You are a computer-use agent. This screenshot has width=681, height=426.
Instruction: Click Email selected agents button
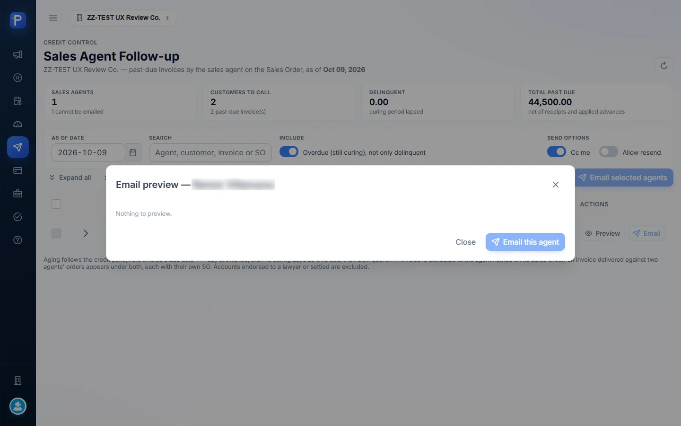pyautogui.click(x=624, y=177)
